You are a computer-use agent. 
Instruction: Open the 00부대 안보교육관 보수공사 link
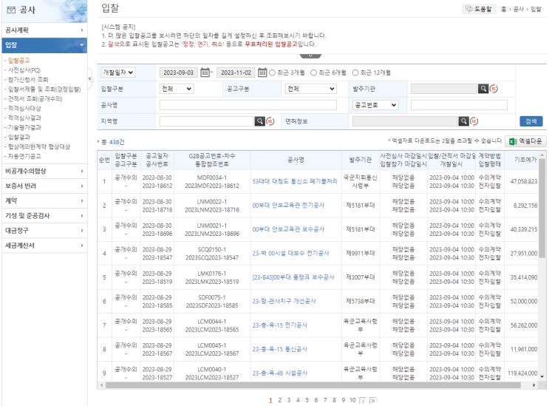[288, 229]
